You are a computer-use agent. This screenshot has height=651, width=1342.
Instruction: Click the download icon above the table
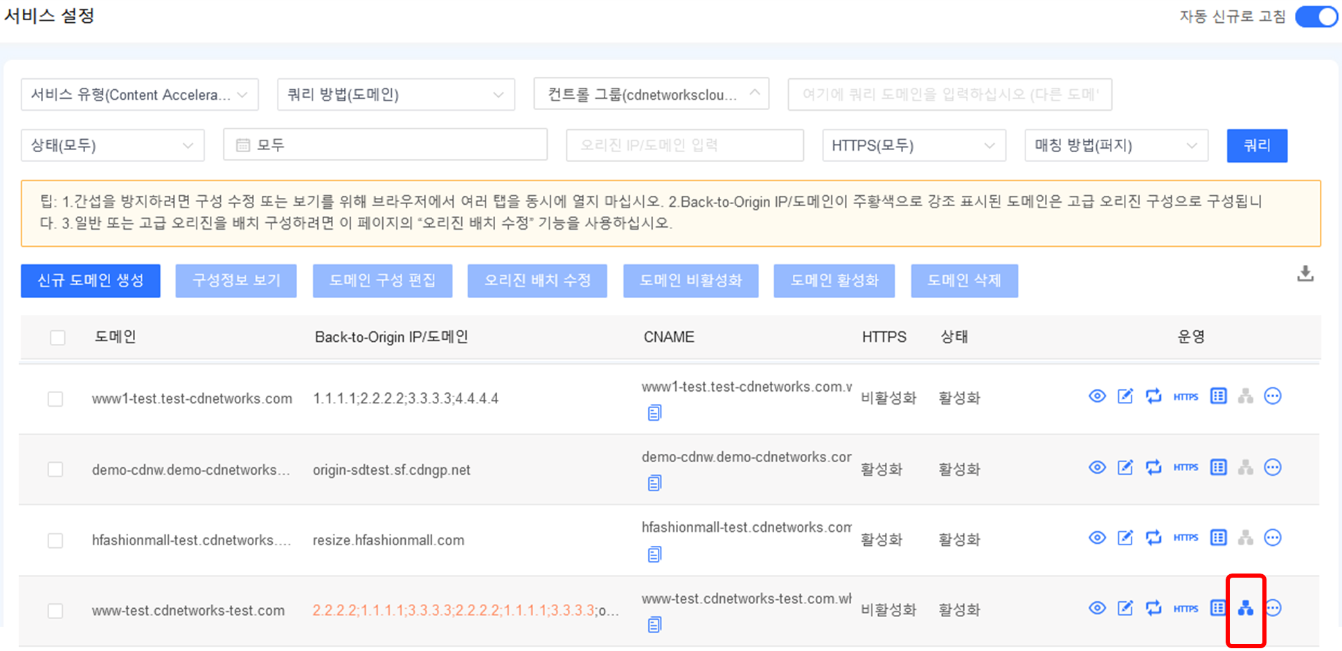coord(1305,274)
